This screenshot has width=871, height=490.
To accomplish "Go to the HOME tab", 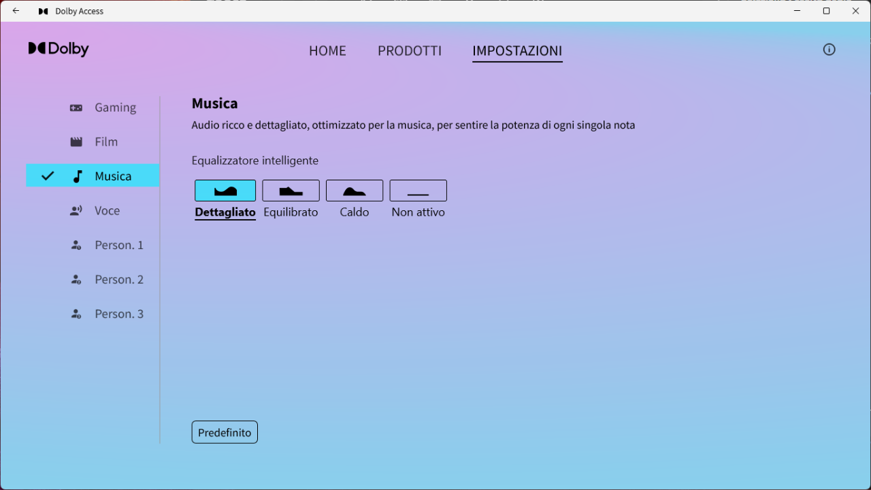I will (x=327, y=51).
